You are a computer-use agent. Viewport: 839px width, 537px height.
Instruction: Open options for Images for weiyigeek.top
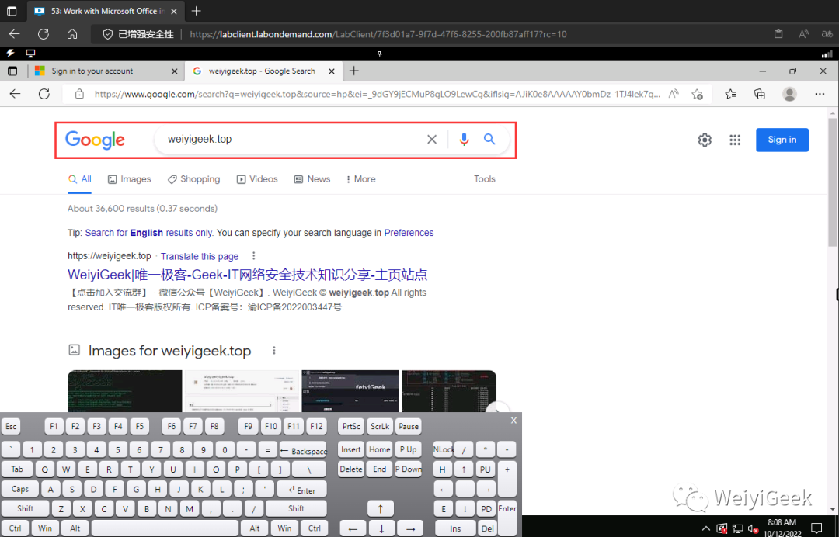[274, 351]
